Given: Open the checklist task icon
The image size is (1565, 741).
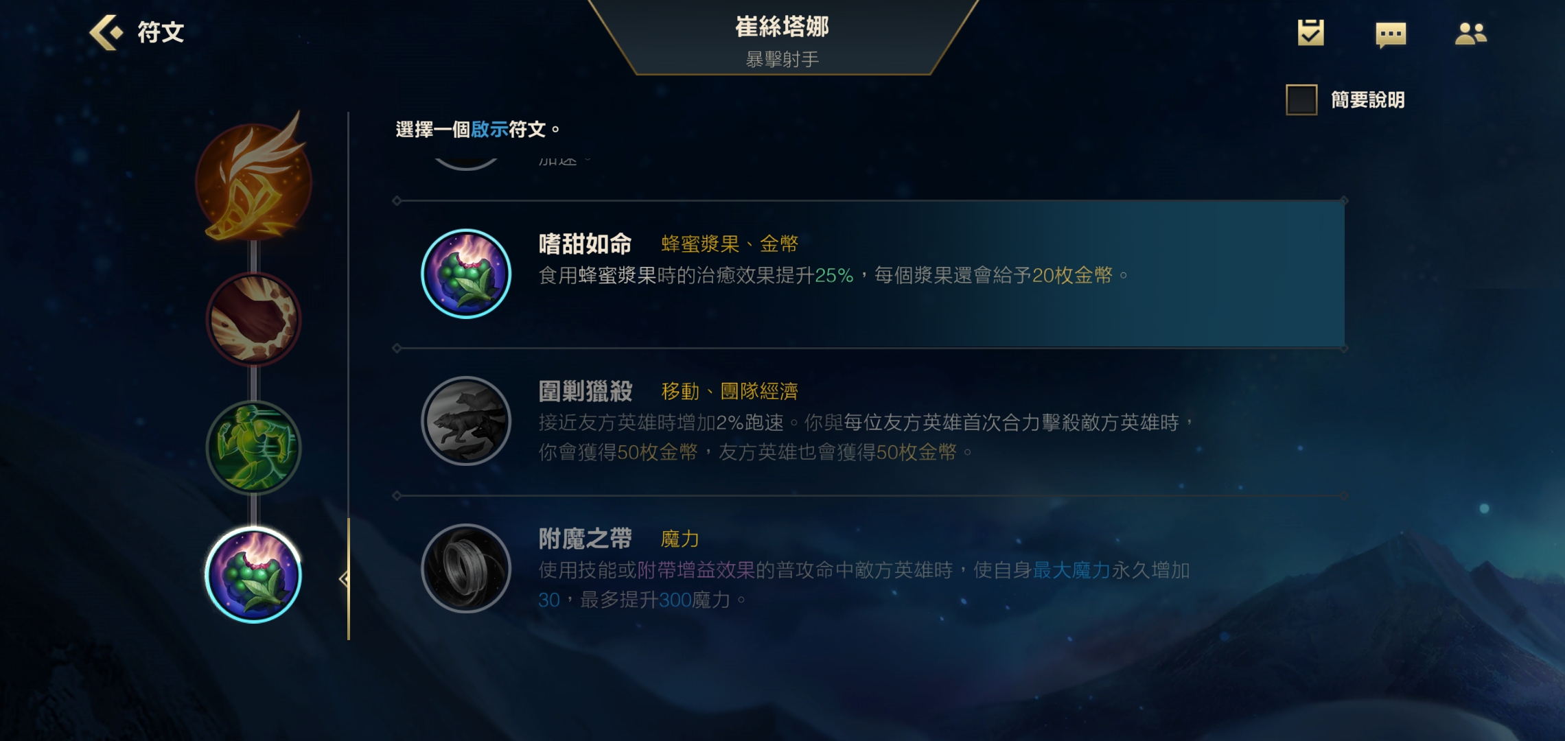Looking at the screenshot, I should 1310,33.
